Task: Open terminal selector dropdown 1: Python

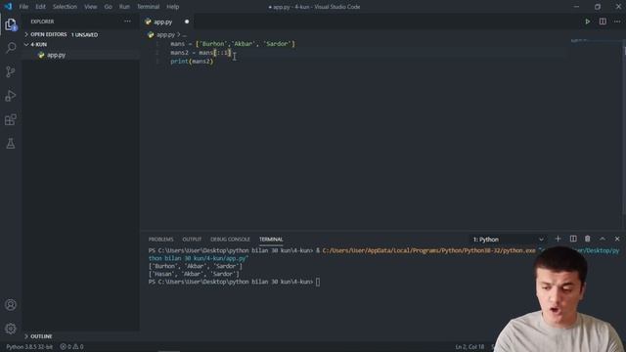Action: point(508,240)
